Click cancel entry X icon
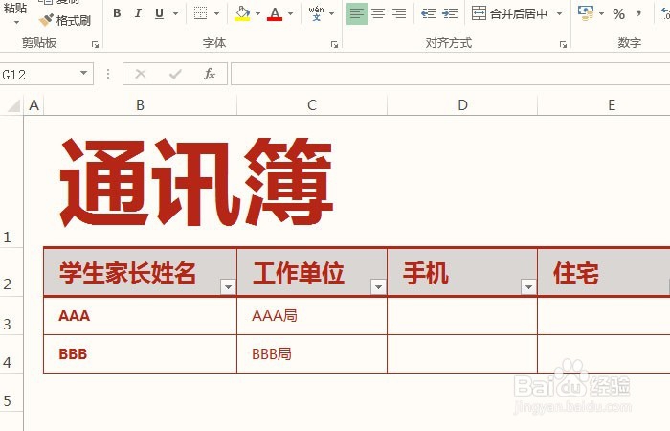The height and width of the screenshot is (431, 670). [x=141, y=74]
